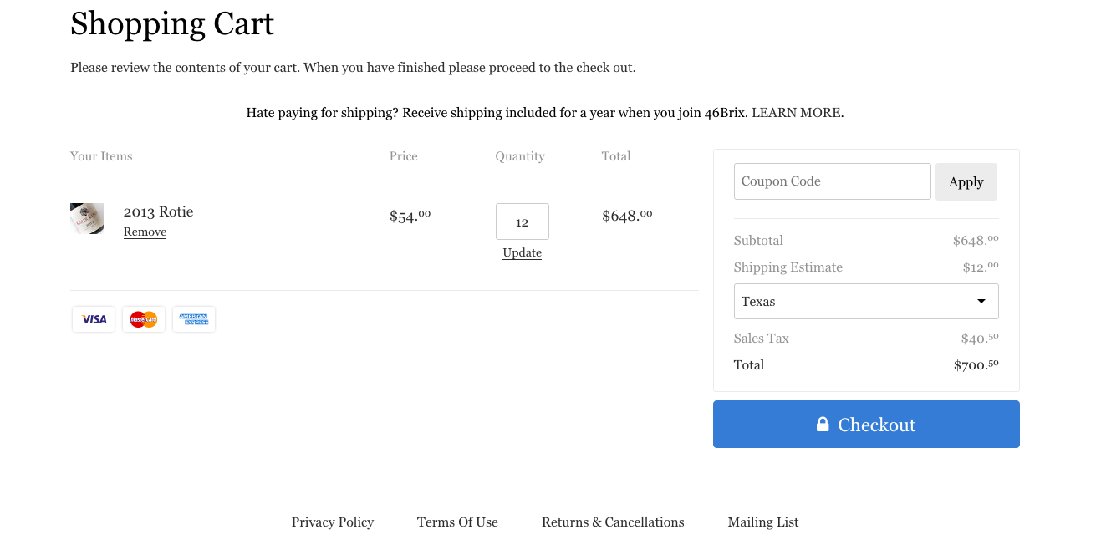Click the MasterCard payment icon
Viewport: 1096px width, 540px height.
pos(144,319)
